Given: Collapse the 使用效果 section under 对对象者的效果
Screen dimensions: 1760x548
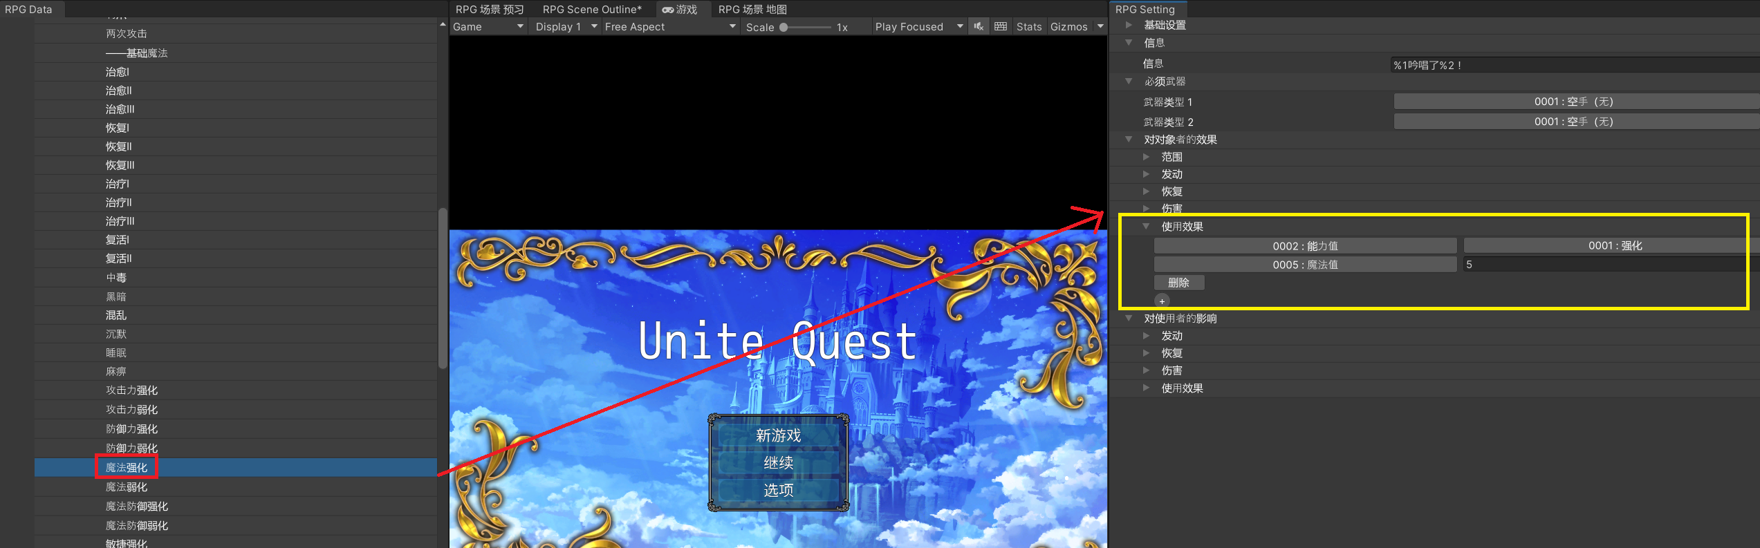Looking at the screenshot, I should 1146,227.
